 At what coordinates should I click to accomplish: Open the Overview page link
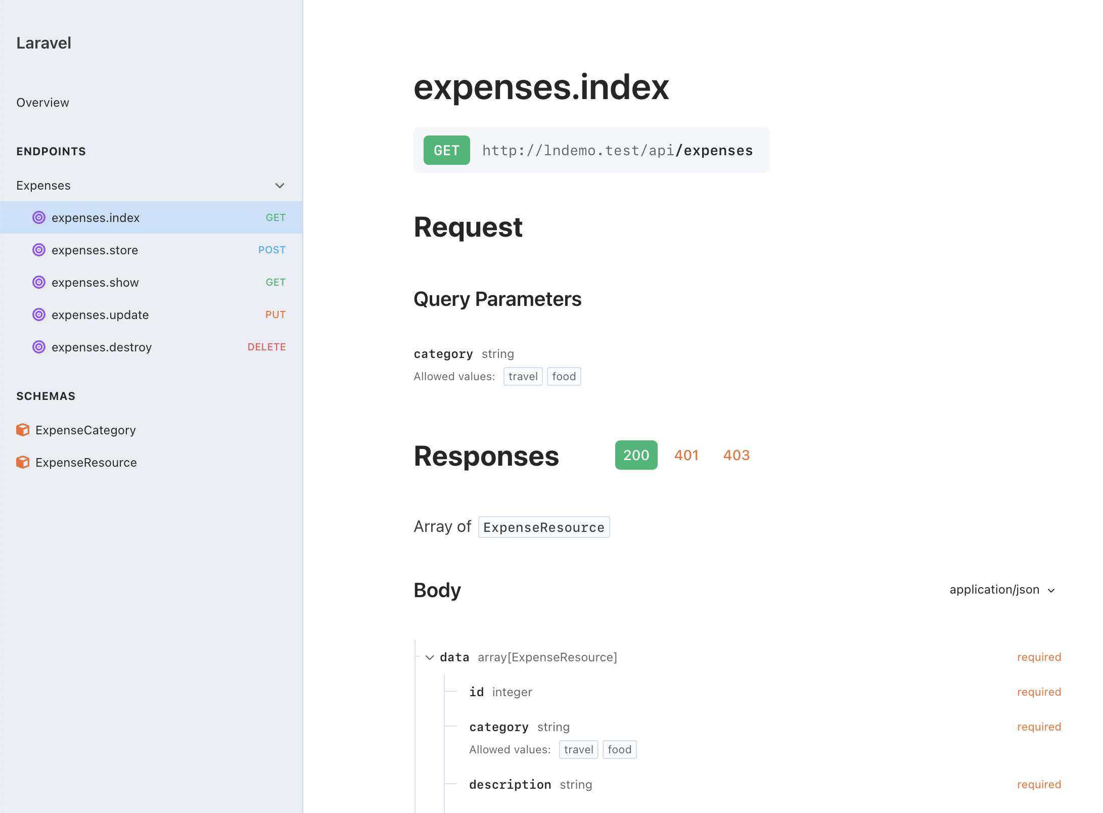(x=43, y=103)
